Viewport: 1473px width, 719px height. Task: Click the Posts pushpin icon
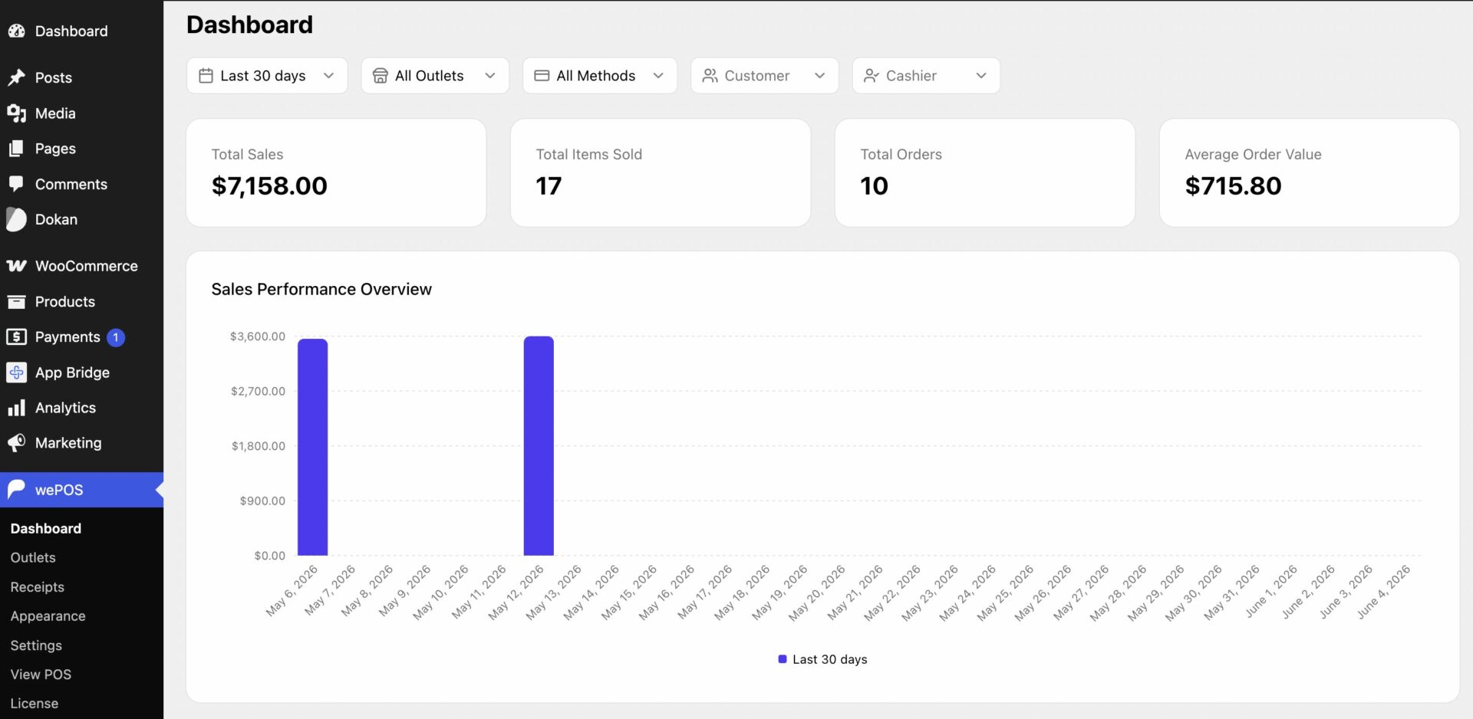(x=16, y=77)
